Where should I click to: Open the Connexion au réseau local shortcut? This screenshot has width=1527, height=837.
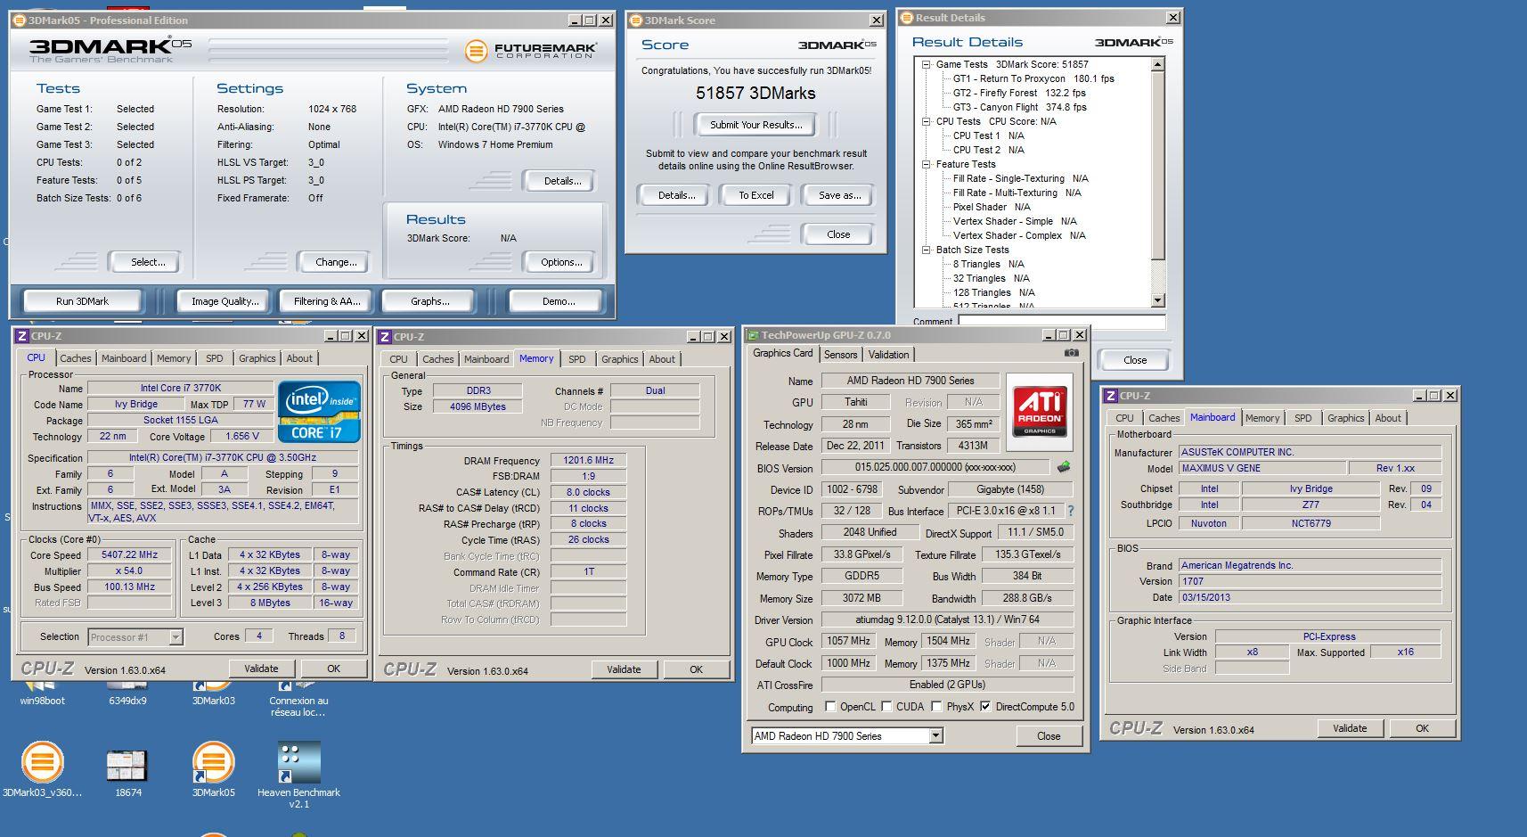298,700
